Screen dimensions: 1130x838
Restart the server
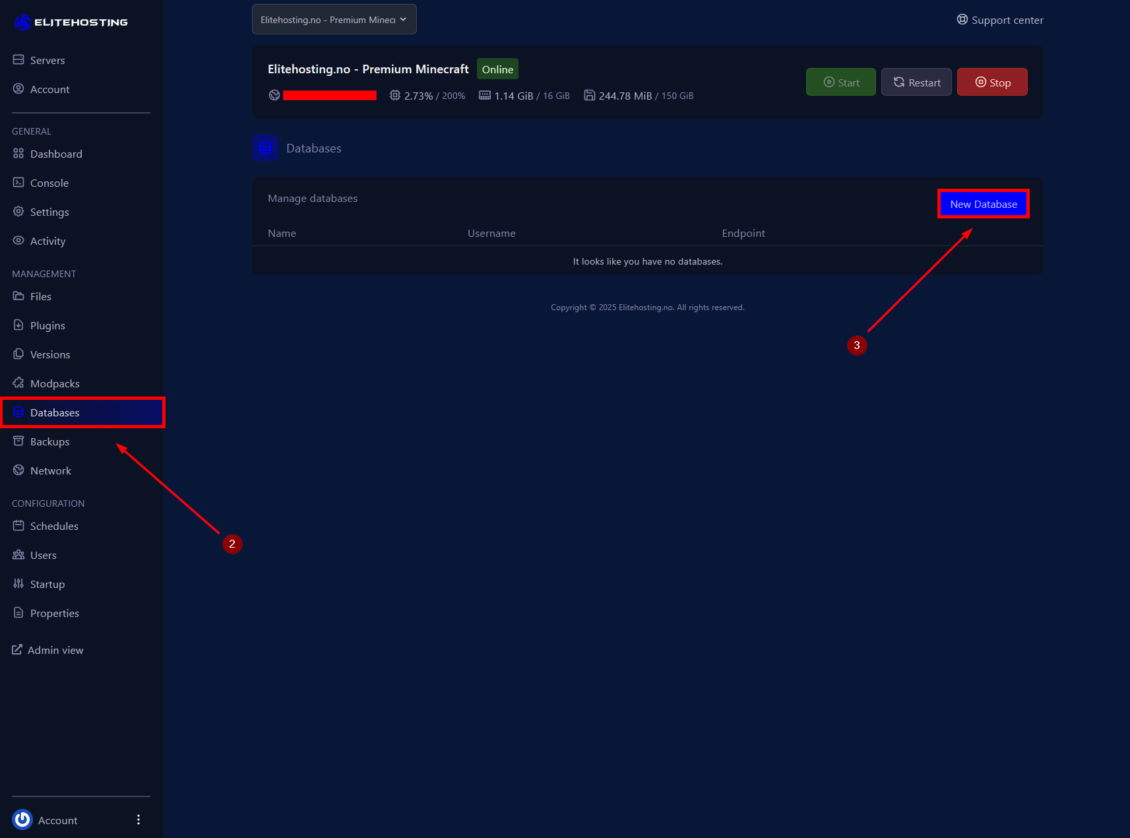tap(916, 82)
